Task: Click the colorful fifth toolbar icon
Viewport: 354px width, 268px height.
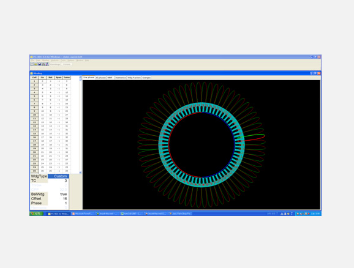Action: [47, 64]
